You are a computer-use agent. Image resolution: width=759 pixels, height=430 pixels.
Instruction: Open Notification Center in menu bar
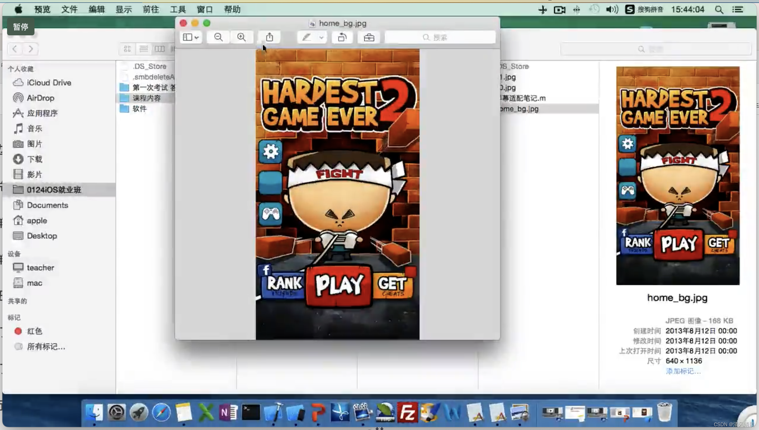[x=738, y=9]
